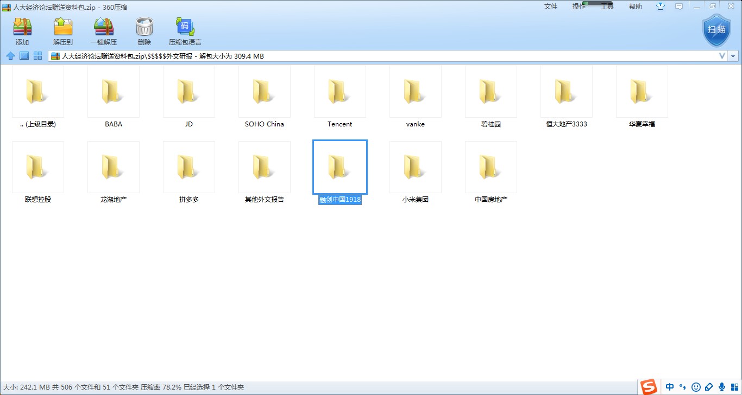This screenshot has width=742, height=395.
Task: Activate the Sogou voice input microphone
Action: [x=722, y=387]
